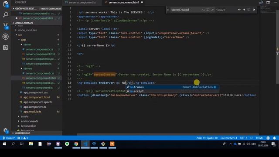Screen dimensions: 279x157
Task: Open Chrome from the taskbar
Action: [x=76, y=144]
